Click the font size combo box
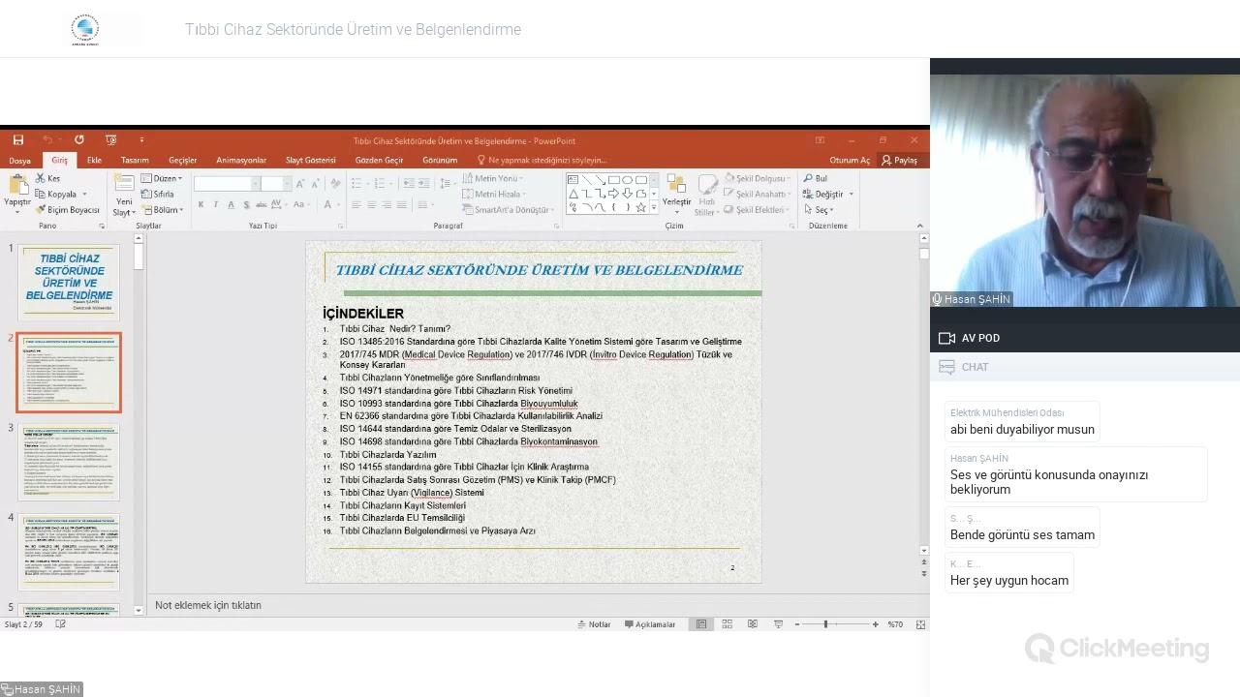The height and width of the screenshot is (697, 1240). (x=274, y=184)
